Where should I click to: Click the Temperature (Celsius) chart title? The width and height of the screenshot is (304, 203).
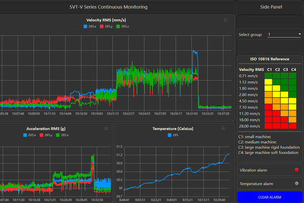[x=173, y=128]
